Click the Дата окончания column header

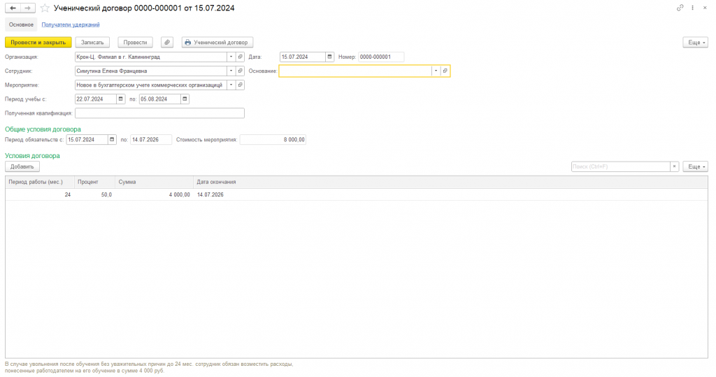[x=450, y=182]
